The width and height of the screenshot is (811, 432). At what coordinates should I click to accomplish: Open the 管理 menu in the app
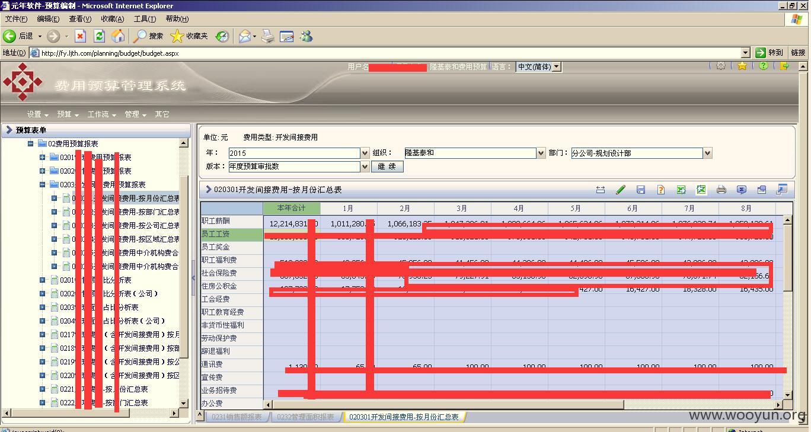click(x=135, y=114)
